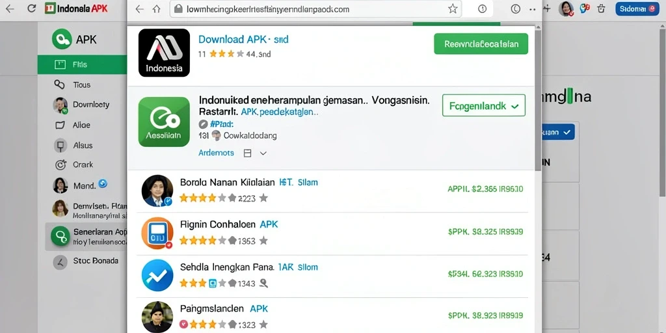
Task: Open the black Indonesia app icon
Action: pyautogui.click(x=164, y=53)
